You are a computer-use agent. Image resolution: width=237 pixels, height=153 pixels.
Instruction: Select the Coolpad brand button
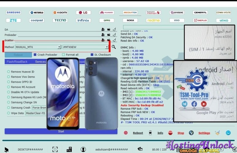pos(37,20)
